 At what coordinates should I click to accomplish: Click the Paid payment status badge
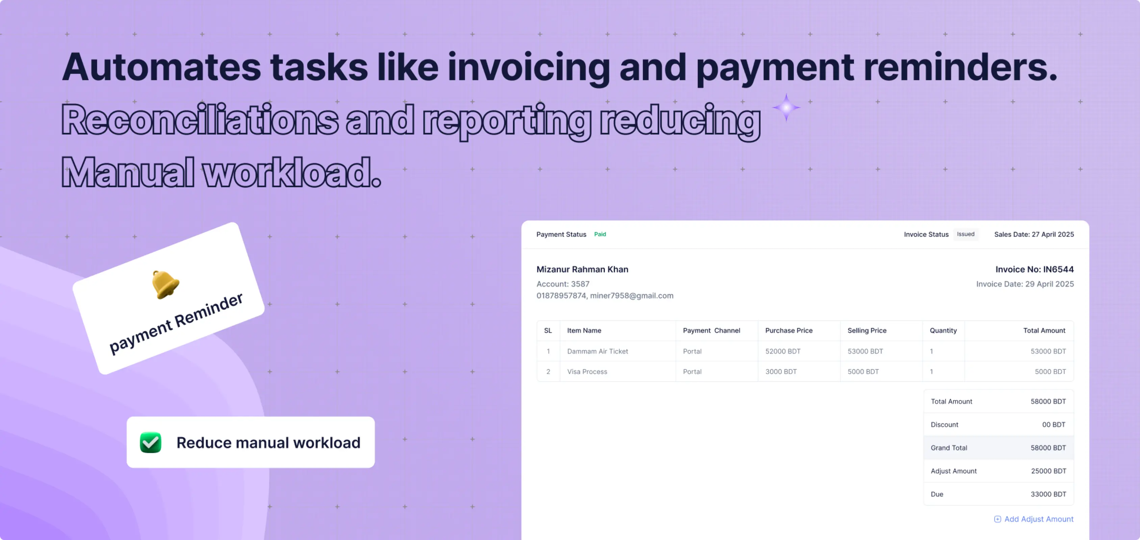600,235
